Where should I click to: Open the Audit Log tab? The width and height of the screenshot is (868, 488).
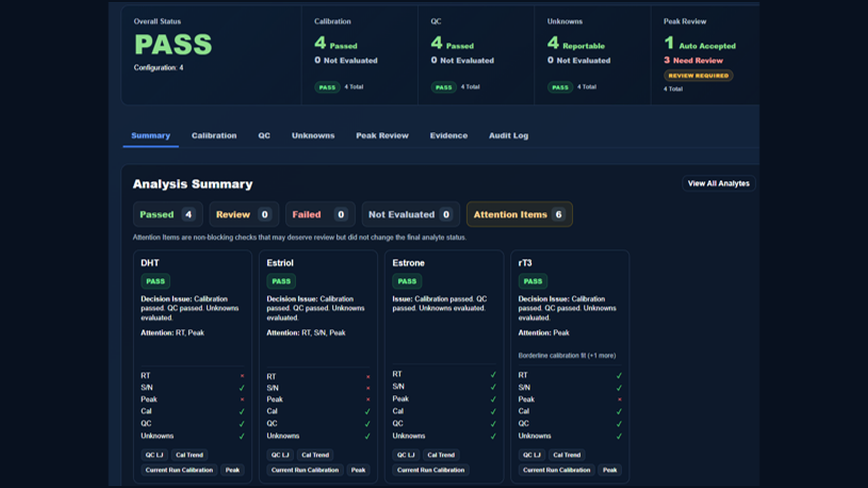(508, 136)
